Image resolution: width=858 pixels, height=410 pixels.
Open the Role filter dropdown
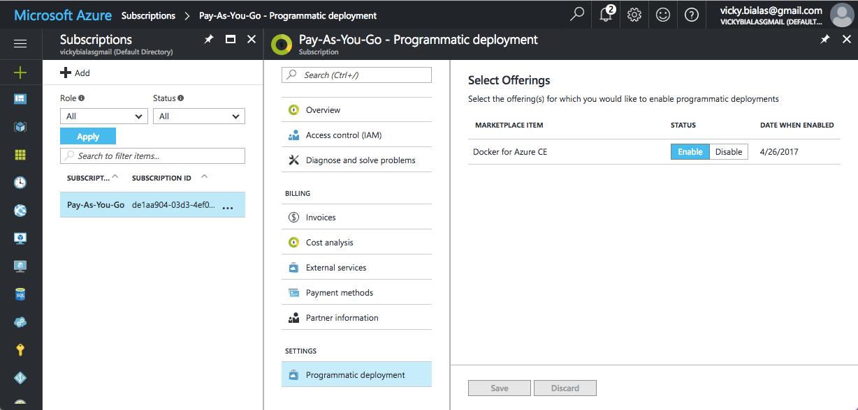point(103,116)
